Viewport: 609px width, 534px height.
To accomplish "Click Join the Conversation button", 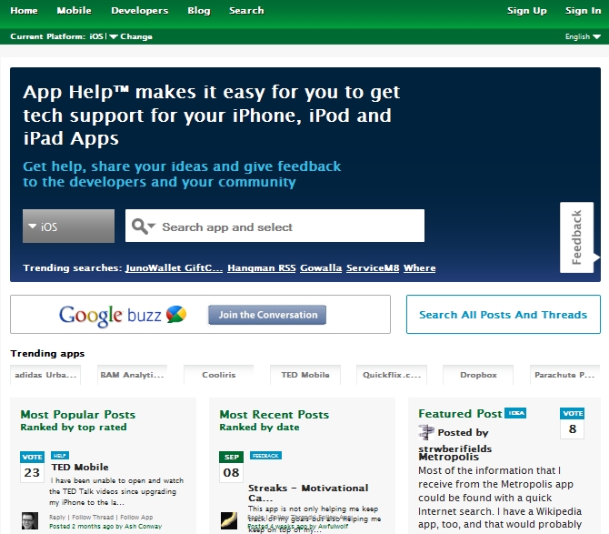I will (x=267, y=315).
